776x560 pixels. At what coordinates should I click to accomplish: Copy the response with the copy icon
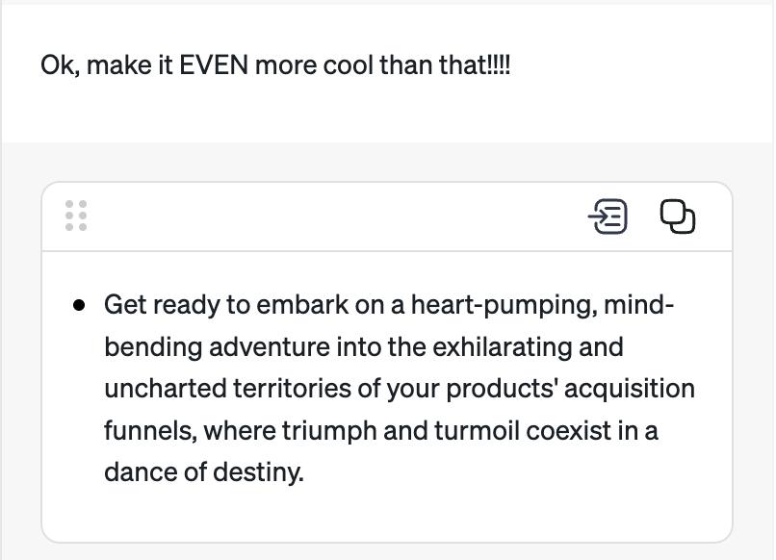pos(678,216)
